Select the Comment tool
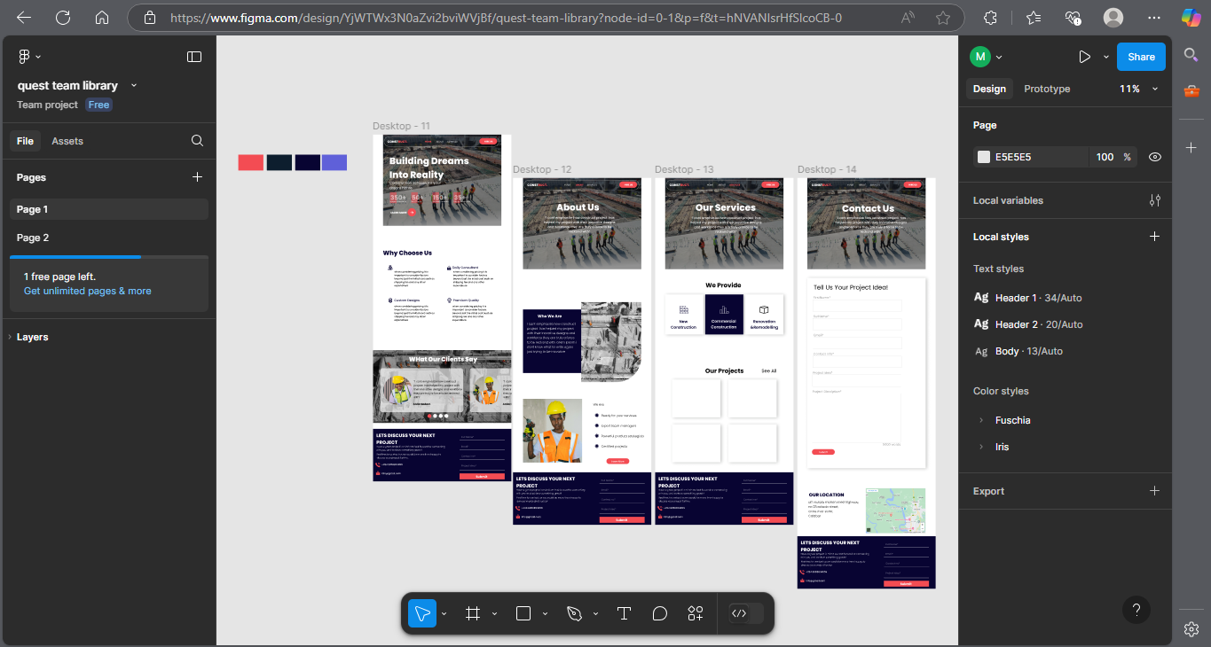1211x647 pixels. click(x=659, y=613)
